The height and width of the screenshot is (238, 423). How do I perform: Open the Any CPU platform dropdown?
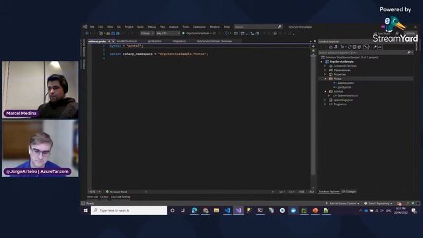coord(168,33)
